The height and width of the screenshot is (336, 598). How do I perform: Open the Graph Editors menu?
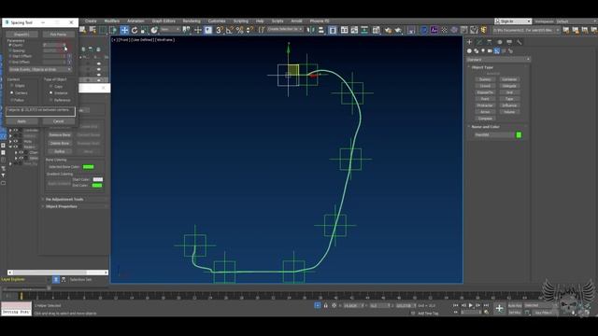(x=164, y=21)
